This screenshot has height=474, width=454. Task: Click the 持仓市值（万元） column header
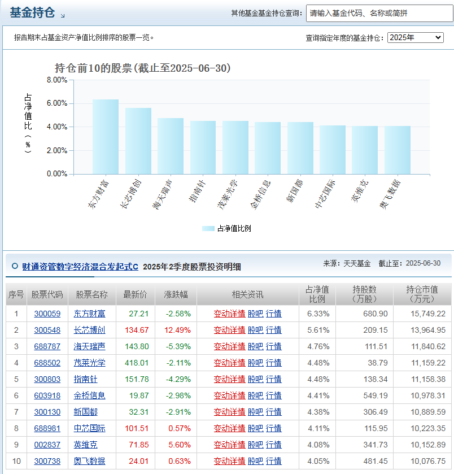tap(422, 294)
